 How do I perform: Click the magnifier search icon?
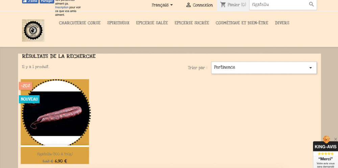click(x=311, y=4)
